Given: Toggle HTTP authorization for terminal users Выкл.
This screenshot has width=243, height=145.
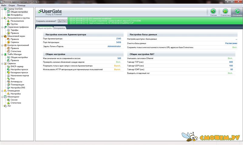Looking at the screenshot, I should tap(118, 69).
